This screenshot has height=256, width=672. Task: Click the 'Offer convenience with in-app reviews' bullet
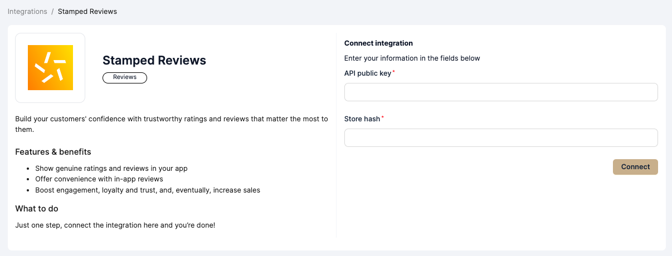point(99,179)
